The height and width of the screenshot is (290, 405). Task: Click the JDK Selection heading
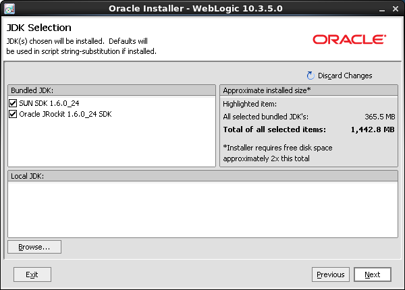pos(38,28)
